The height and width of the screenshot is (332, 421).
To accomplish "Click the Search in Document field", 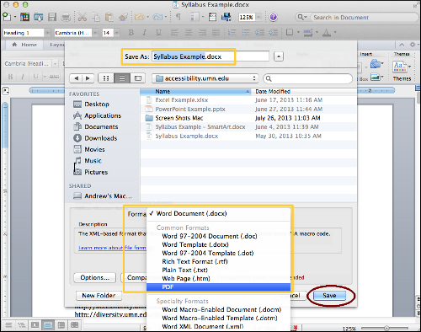I will [x=365, y=18].
